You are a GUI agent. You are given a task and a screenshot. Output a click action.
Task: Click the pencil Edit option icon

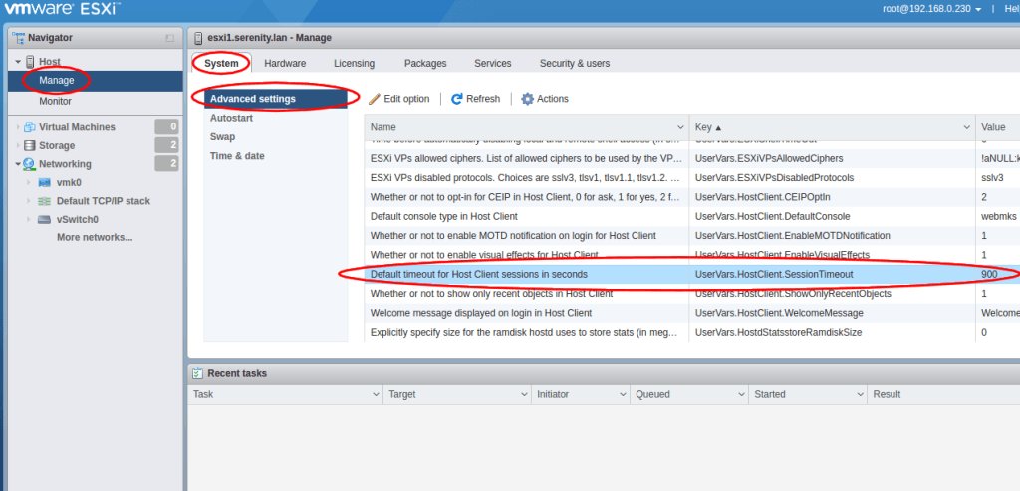375,99
